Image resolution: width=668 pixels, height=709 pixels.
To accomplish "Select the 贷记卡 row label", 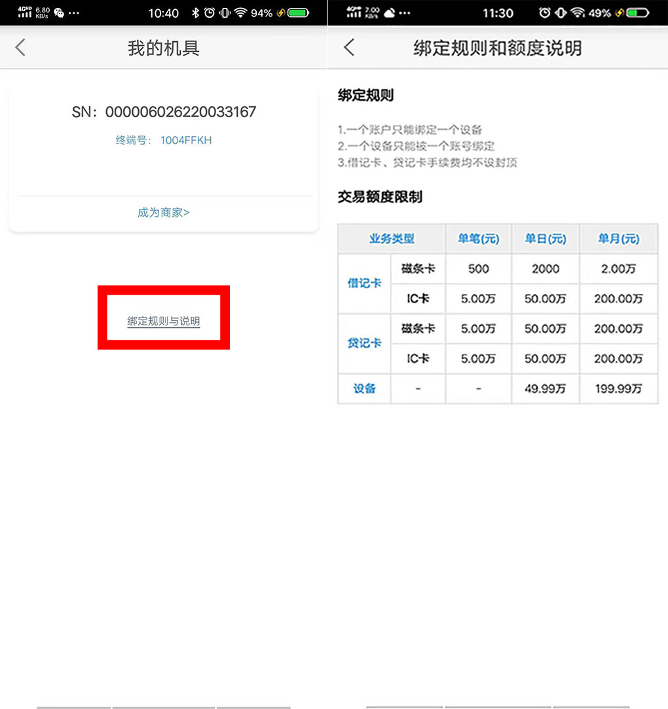I will (x=364, y=344).
